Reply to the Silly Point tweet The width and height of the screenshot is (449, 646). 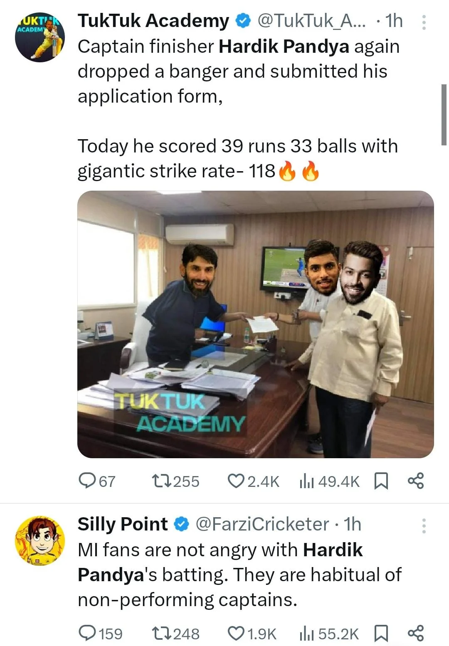pos(87,633)
